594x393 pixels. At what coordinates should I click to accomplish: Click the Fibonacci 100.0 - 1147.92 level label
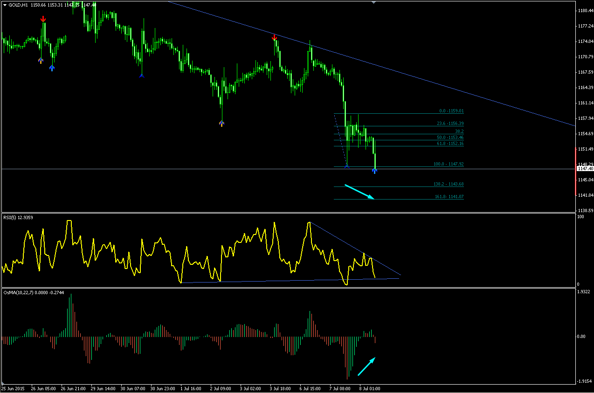pyautogui.click(x=449, y=164)
